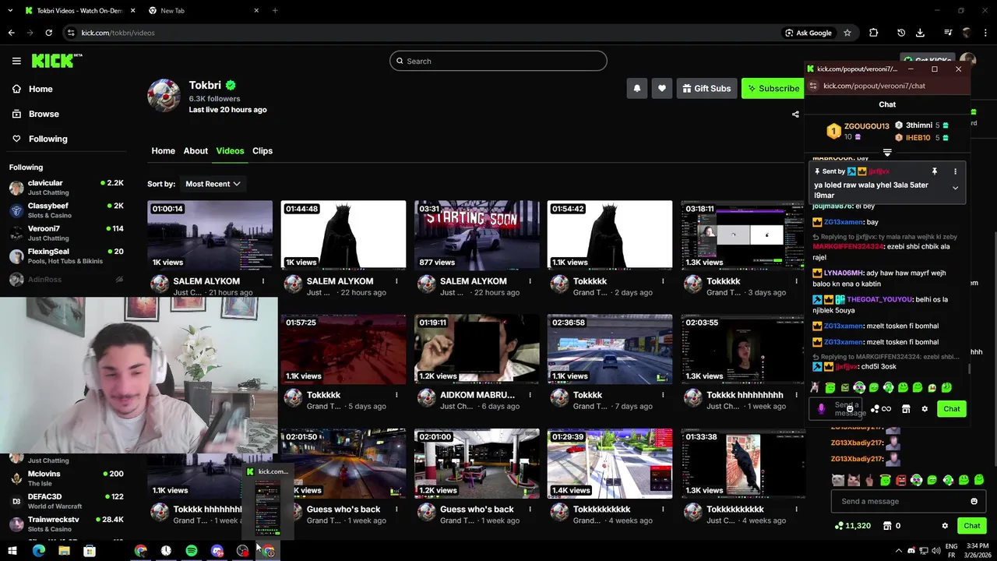Open Trainwreckstv channel in sidebar
This screenshot has width=997, height=561.
66,524
